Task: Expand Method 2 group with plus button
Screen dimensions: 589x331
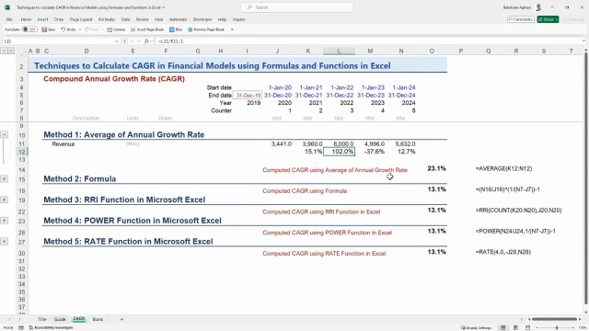Action: pyautogui.click(x=4, y=179)
